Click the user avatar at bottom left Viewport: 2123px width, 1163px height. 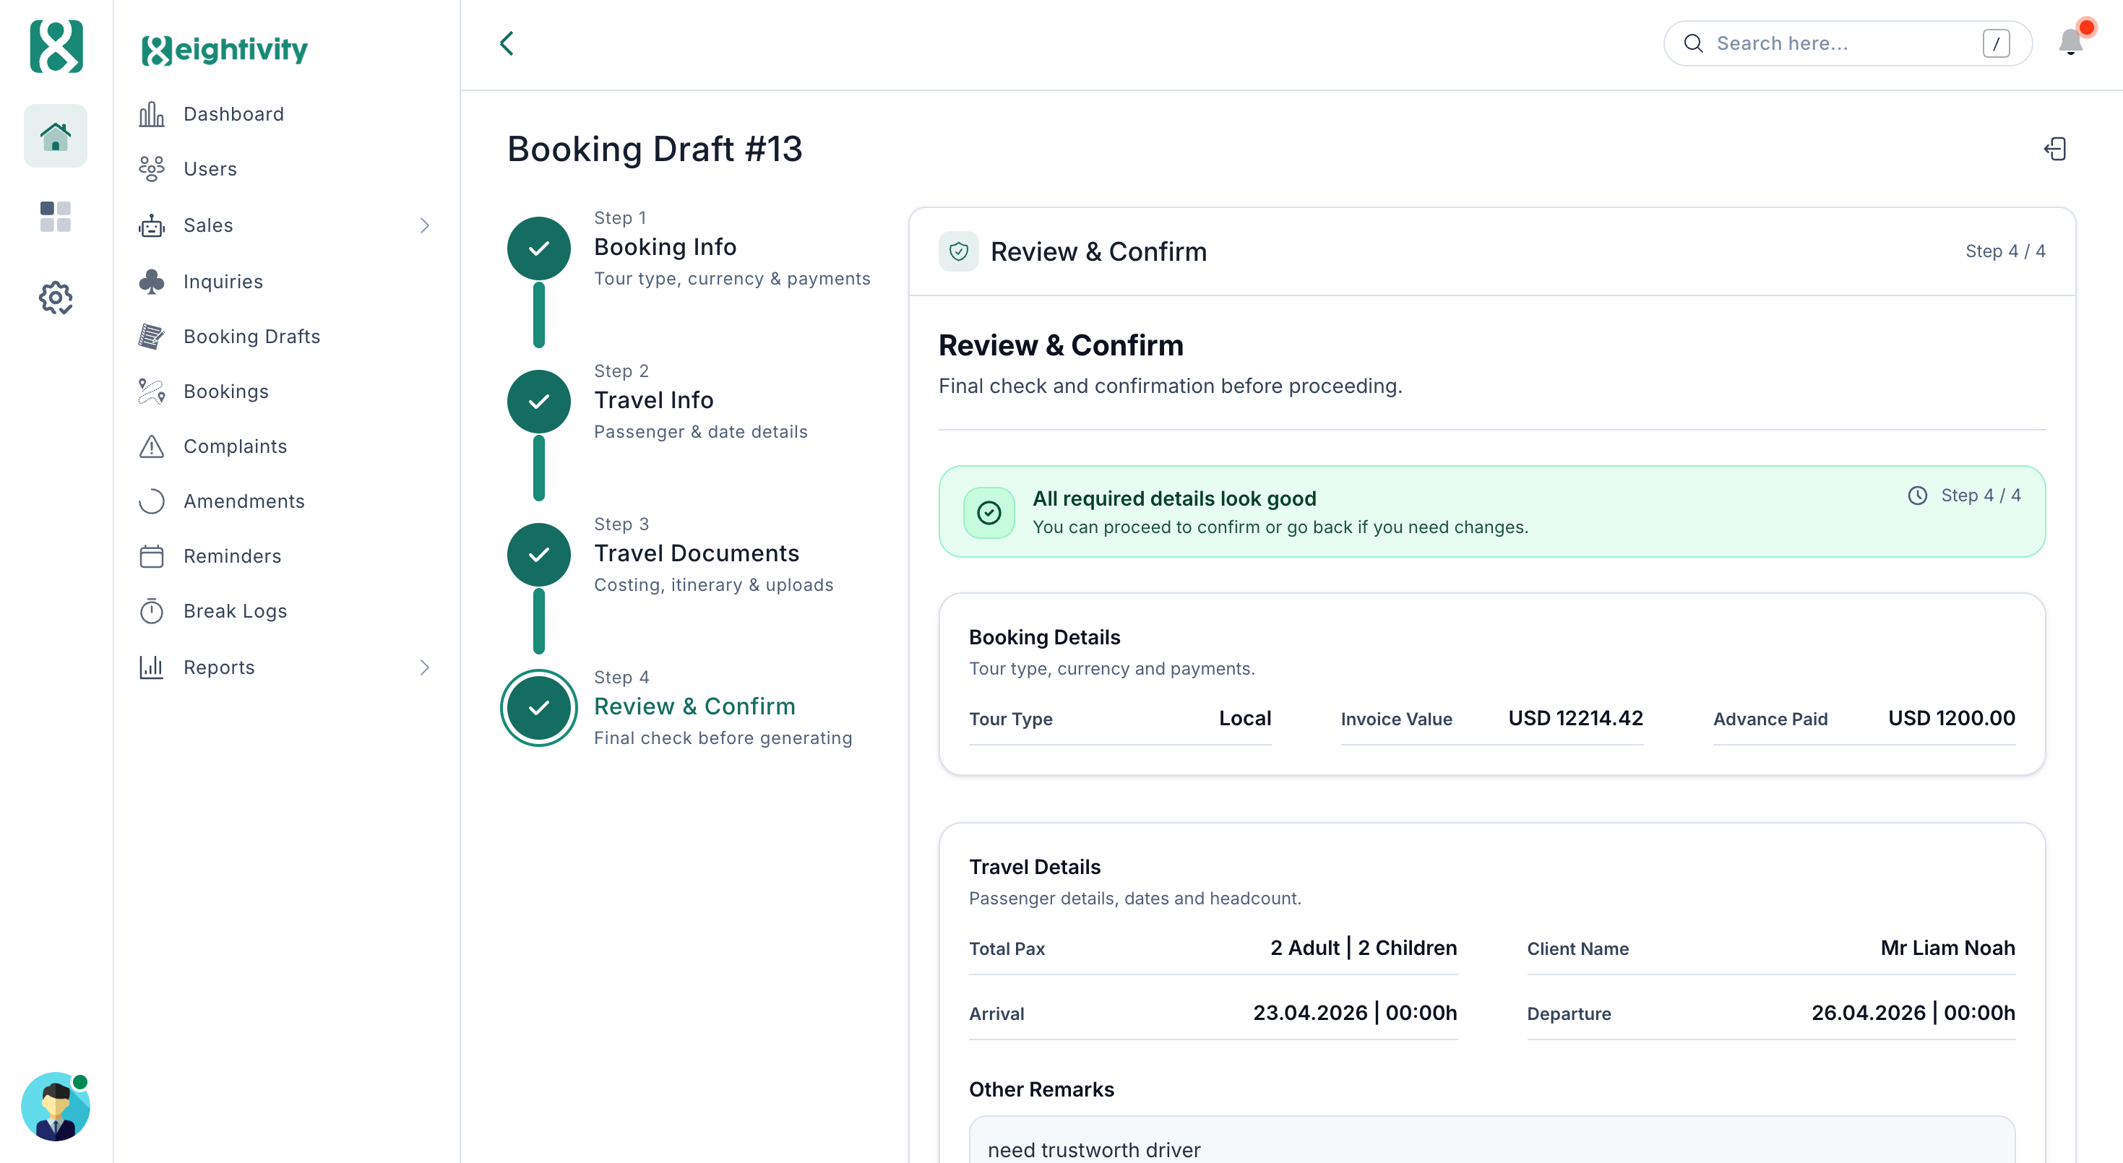tap(55, 1106)
